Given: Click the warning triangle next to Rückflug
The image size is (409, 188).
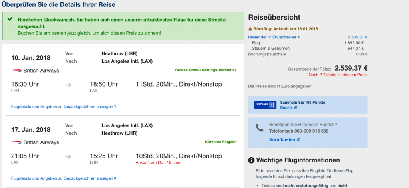Looking at the screenshot, I should pyautogui.click(x=250, y=29).
